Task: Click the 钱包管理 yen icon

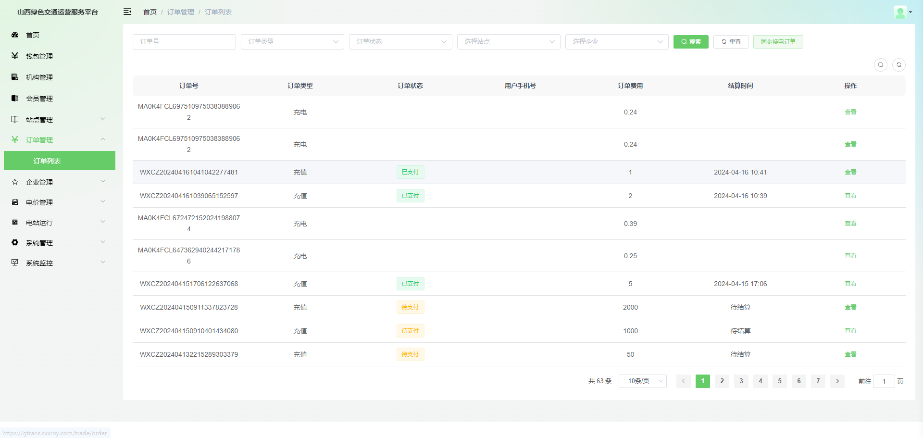Action: (x=15, y=56)
